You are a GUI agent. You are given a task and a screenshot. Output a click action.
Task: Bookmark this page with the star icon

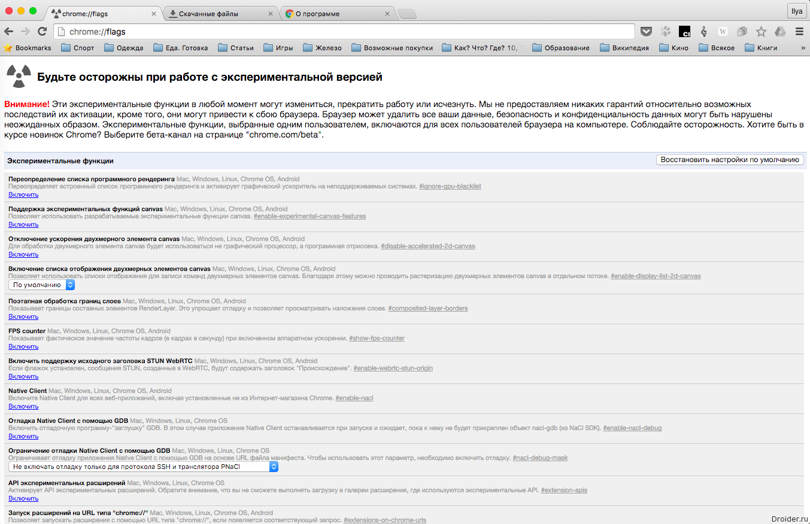point(761,32)
